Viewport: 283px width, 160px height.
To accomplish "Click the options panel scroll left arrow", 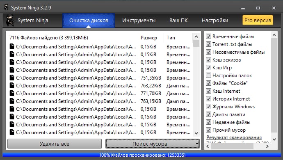I will [208, 146].
